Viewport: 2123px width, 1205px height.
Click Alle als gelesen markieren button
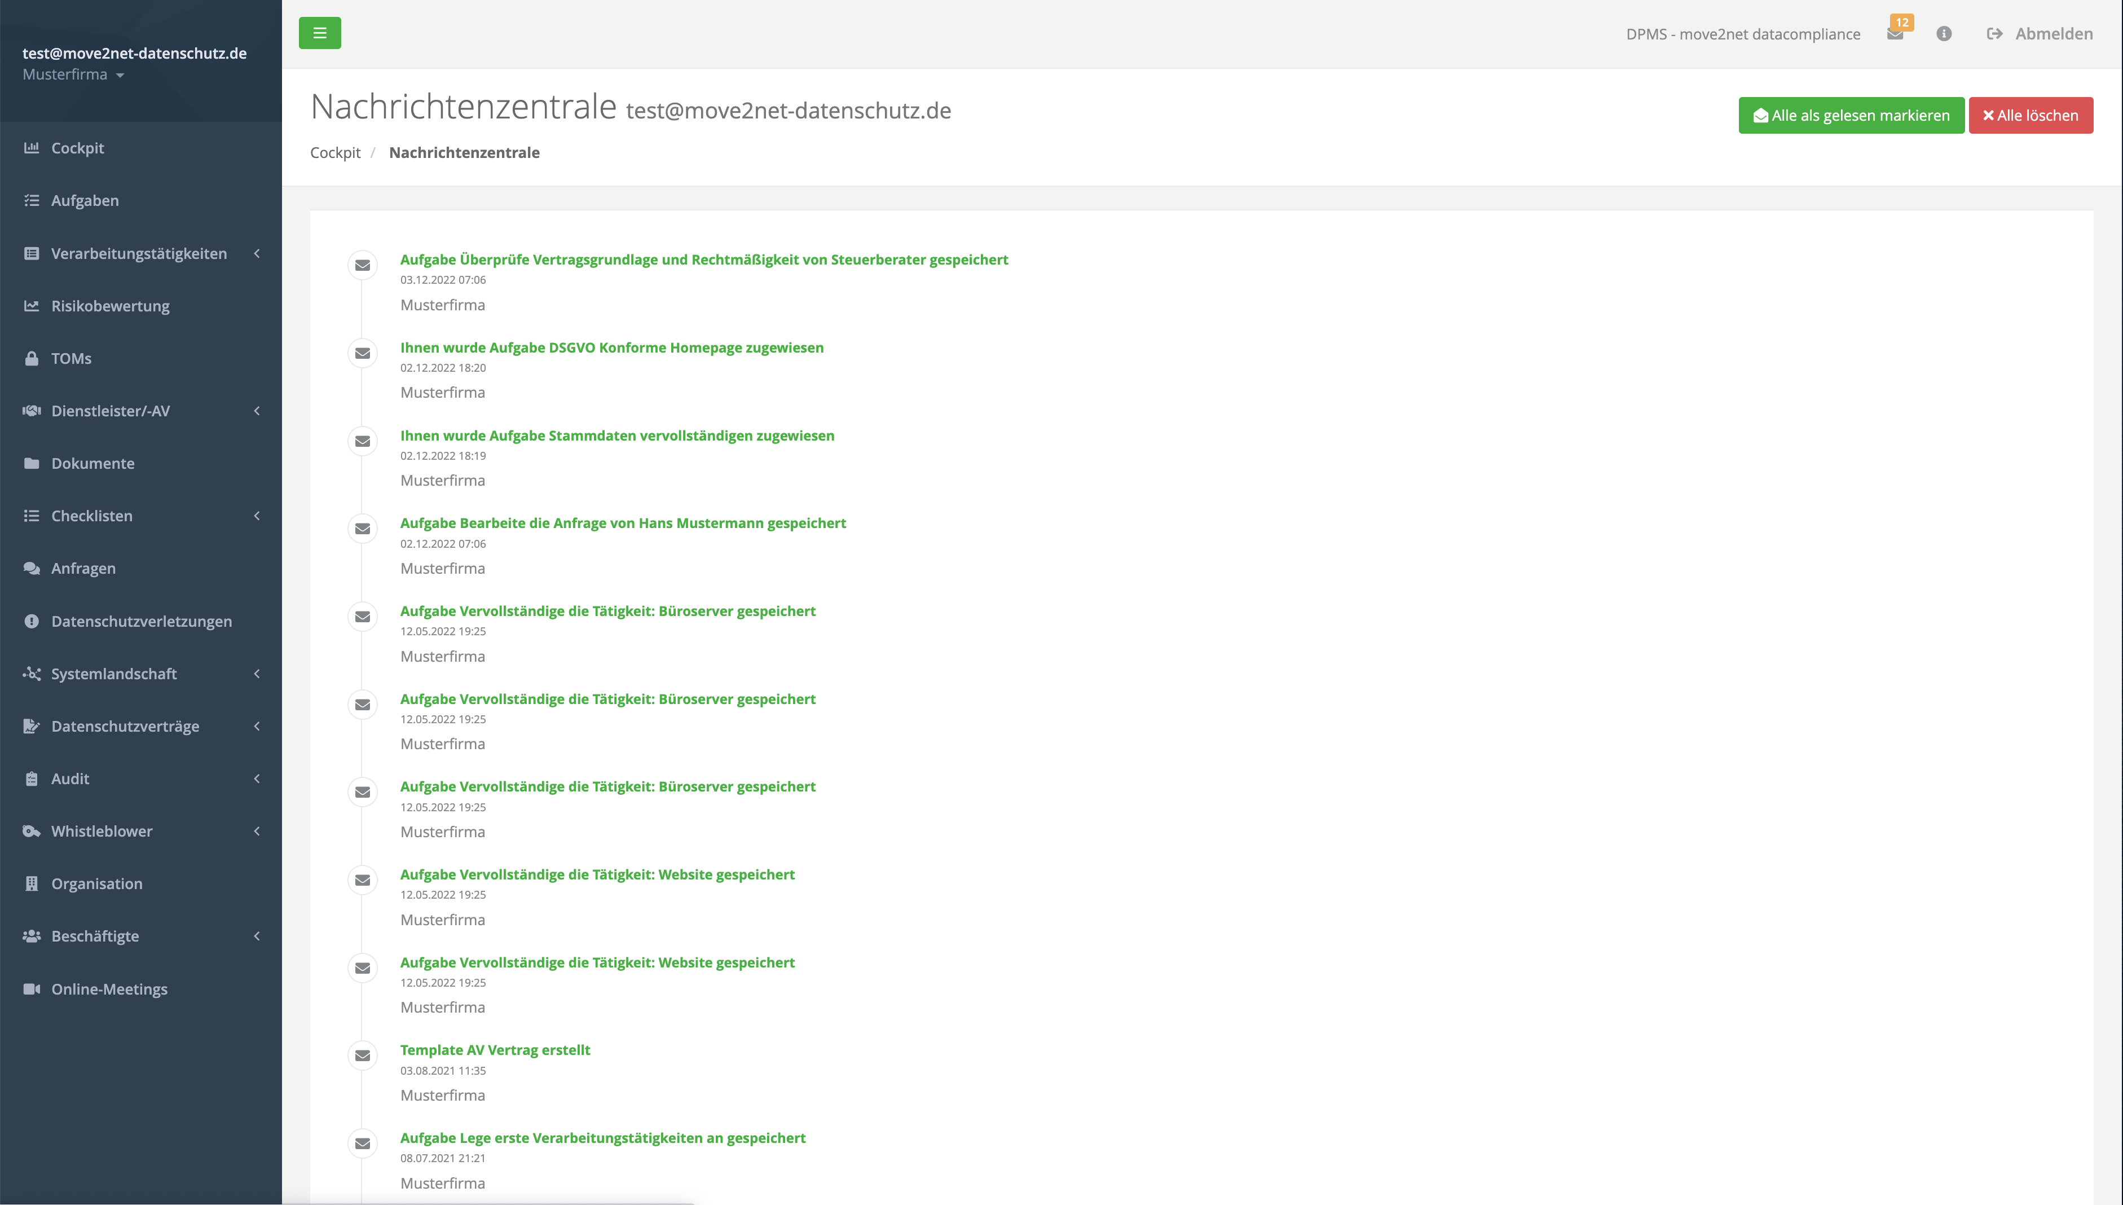[1851, 115]
